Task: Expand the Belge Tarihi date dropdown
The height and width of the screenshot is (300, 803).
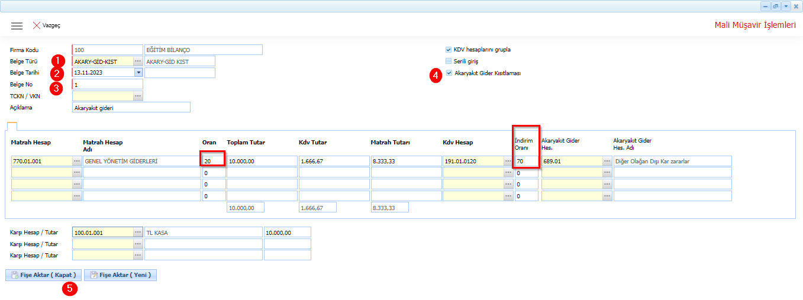Action: (x=138, y=72)
